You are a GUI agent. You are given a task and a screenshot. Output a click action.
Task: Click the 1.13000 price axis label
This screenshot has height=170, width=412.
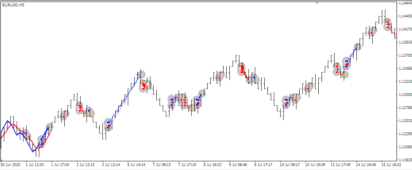(x=404, y=95)
